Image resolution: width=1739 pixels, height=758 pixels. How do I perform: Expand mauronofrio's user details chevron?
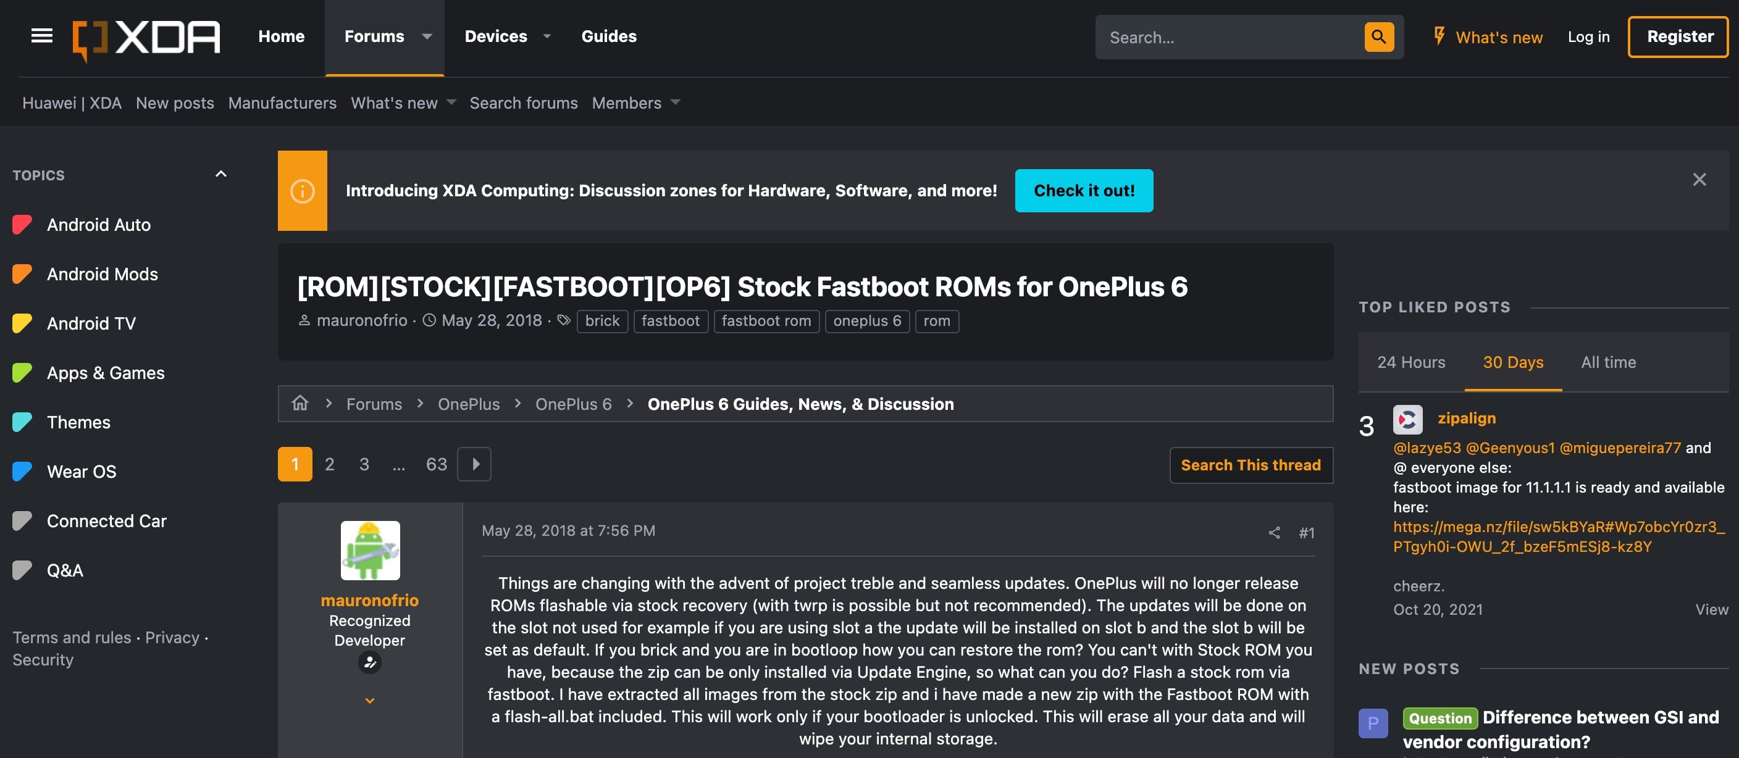pyautogui.click(x=369, y=701)
